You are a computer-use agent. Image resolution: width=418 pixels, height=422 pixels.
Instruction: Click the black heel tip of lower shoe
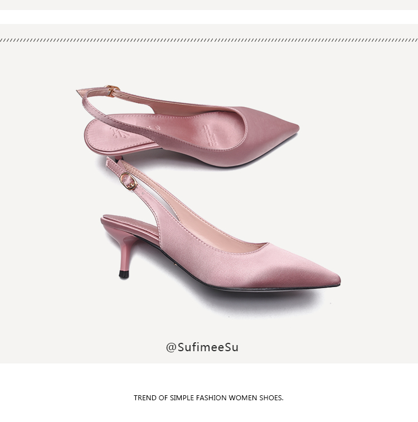(124, 274)
